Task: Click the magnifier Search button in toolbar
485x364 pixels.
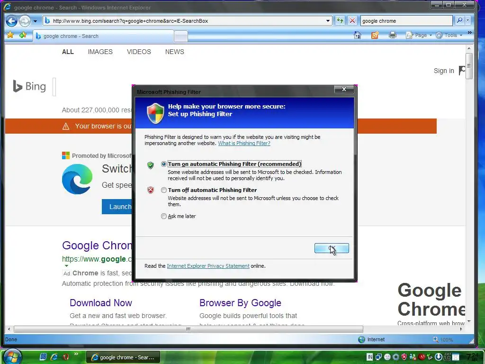Action: [459, 20]
